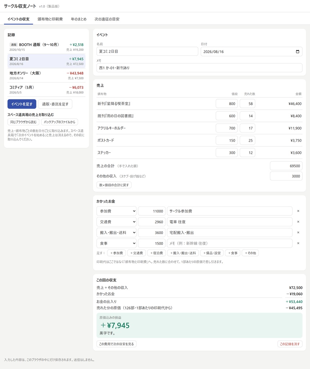
Task: Open the 食事 category dropdown
Action: 116,243
